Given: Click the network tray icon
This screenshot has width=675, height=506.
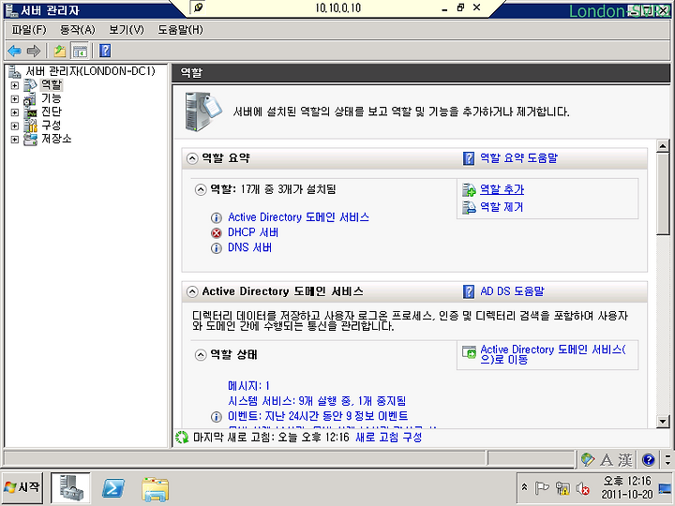Looking at the screenshot, I should [562, 488].
